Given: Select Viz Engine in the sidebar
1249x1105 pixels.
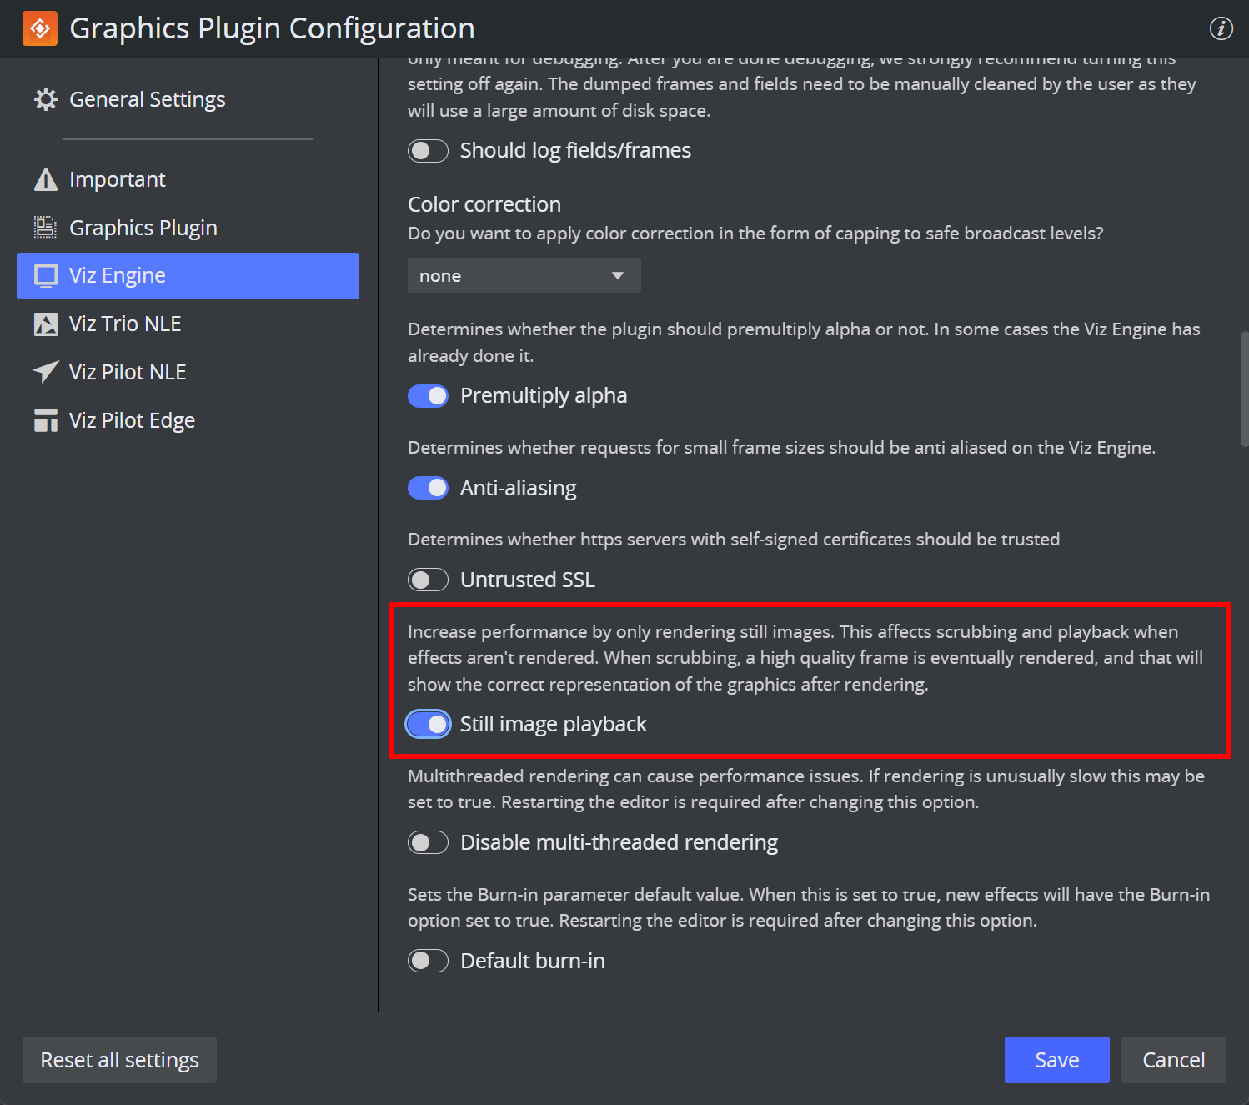Looking at the screenshot, I should click(x=188, y=276).
